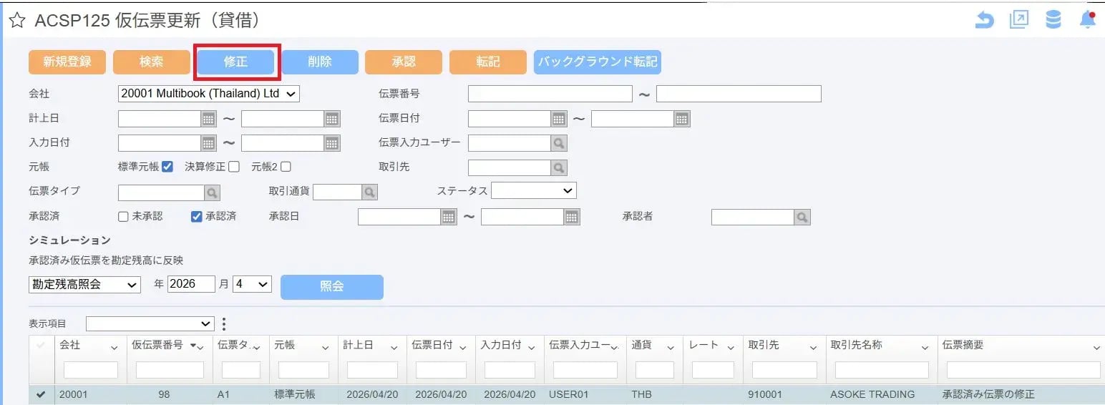Tick the 未承認 checkbox
1105x405 pixels.
click(x=123, y=216)
